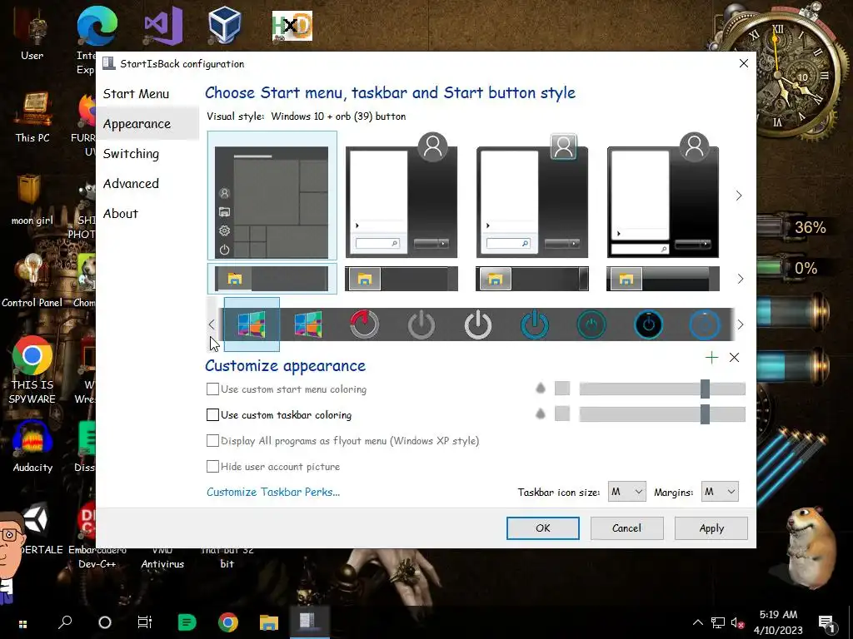This screenshot has height=639, width=853.
Task: Click taskbar color swatch
Action: (562, 414)
